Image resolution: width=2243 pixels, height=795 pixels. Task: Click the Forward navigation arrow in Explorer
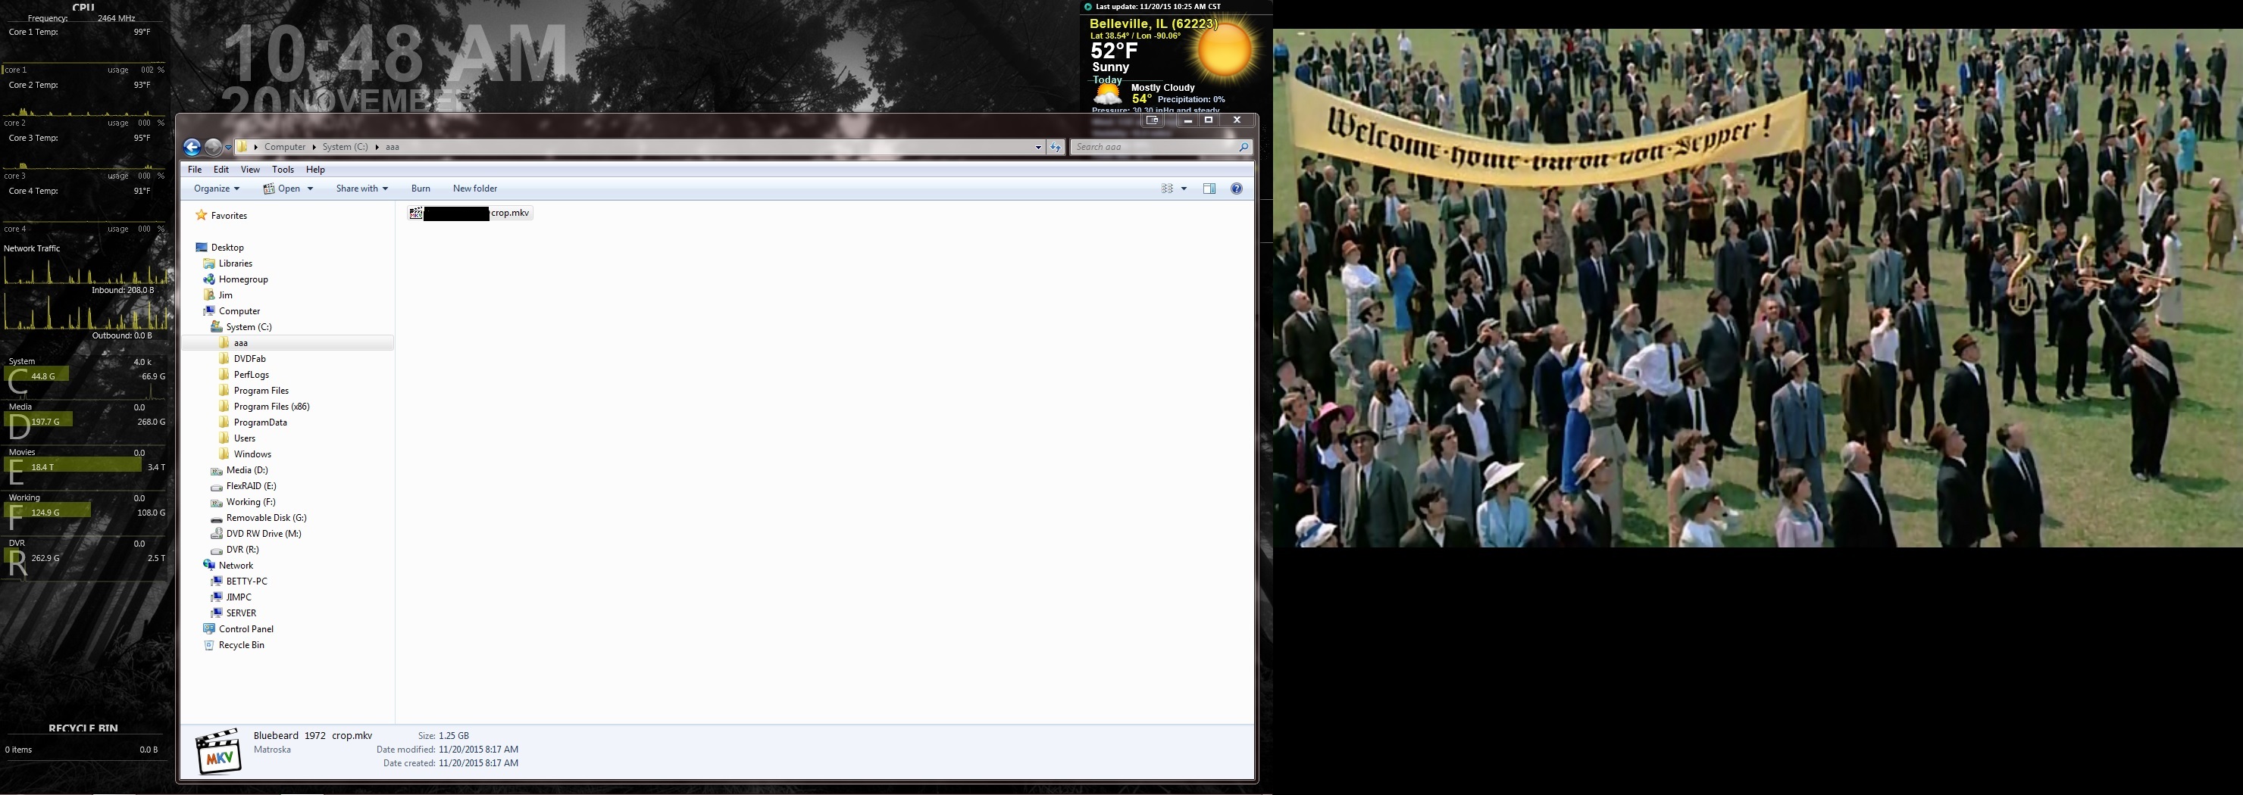pos(212,147)
